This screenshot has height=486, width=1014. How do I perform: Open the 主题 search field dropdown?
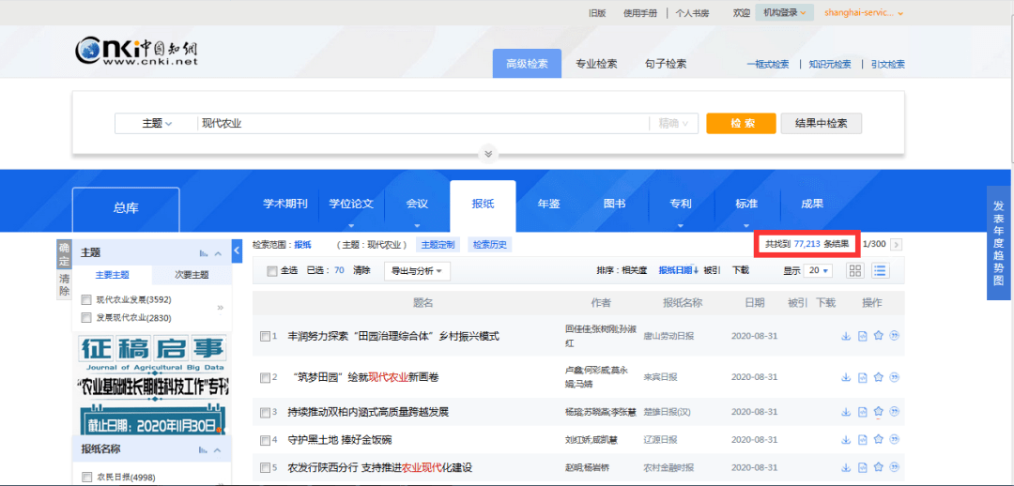pos(156,123)
